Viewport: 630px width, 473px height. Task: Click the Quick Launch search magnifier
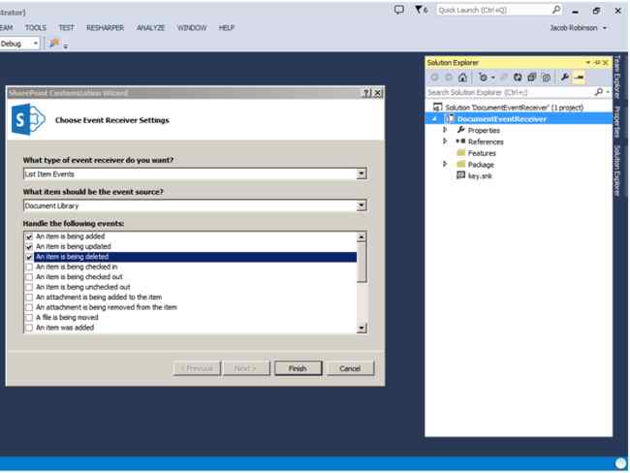click(x=556, y=10)
